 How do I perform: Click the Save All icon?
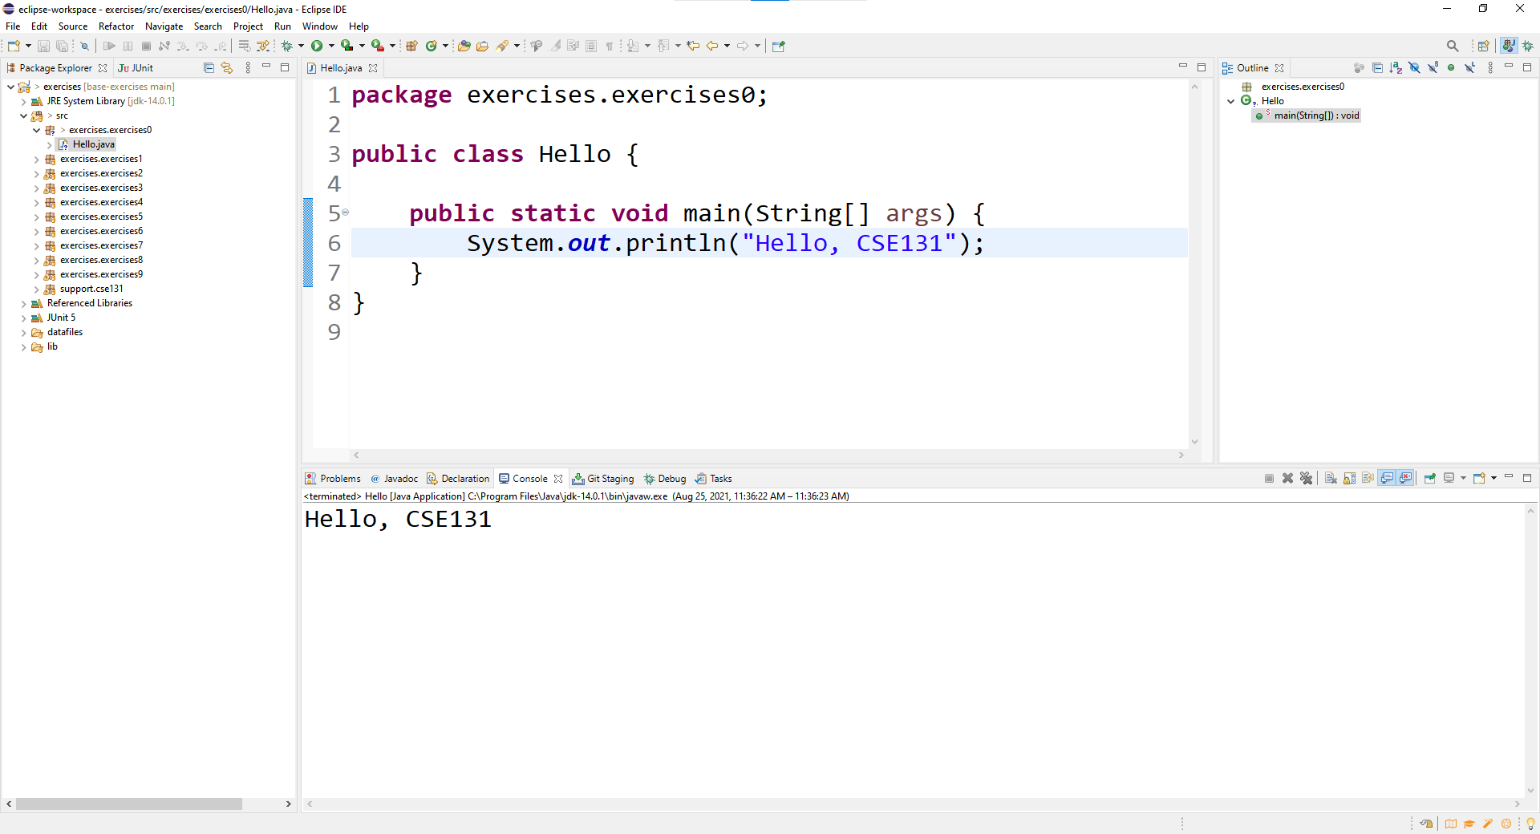[62, 46]
